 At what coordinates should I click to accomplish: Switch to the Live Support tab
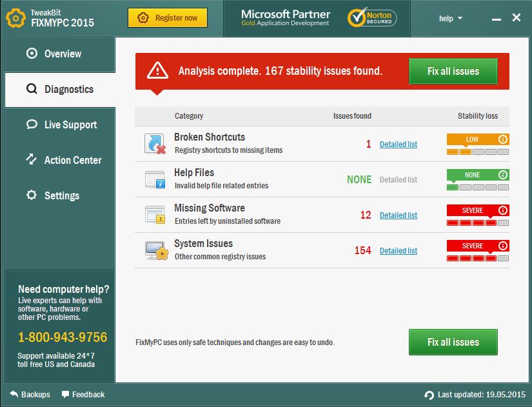[59, 125]
